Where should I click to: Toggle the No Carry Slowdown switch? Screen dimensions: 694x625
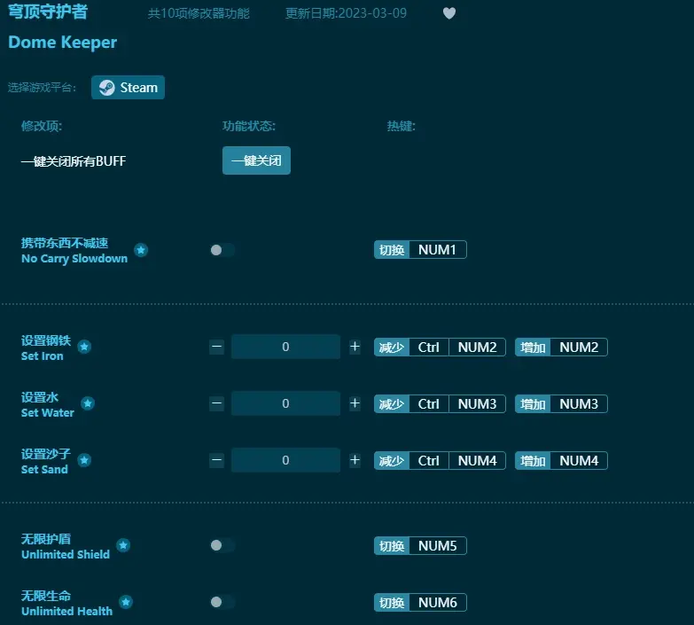(222, 250)
